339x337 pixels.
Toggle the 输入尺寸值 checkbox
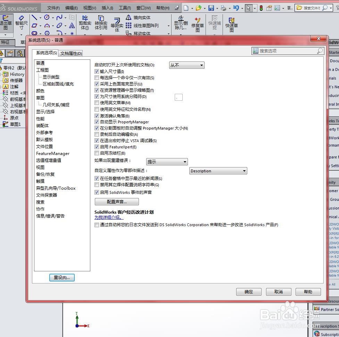(97, 71)
